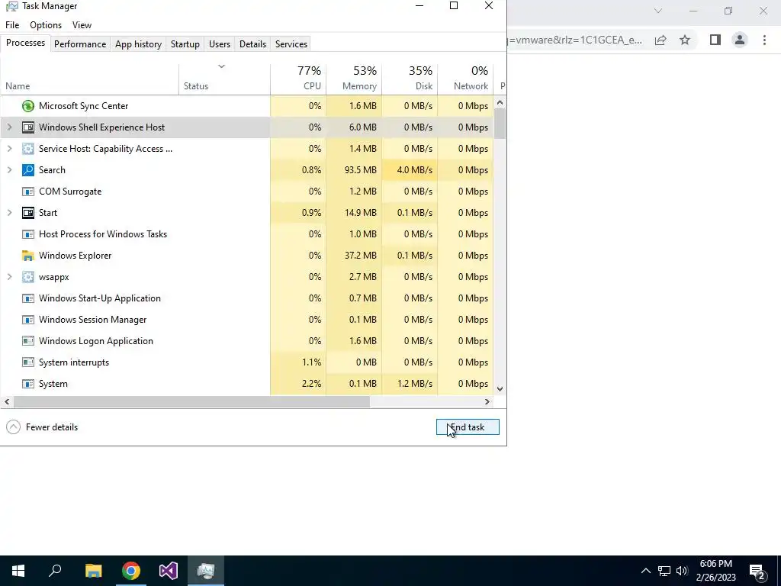Show hidden system tray icons

coord(645,571)
